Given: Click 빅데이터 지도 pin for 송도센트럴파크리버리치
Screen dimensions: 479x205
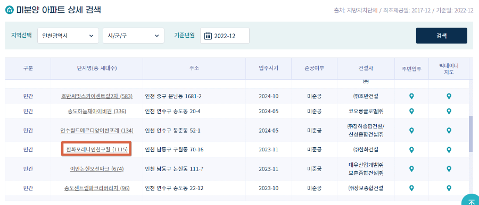Looking at the screenshot, I should pyautogui.click(x=449, y=188).
